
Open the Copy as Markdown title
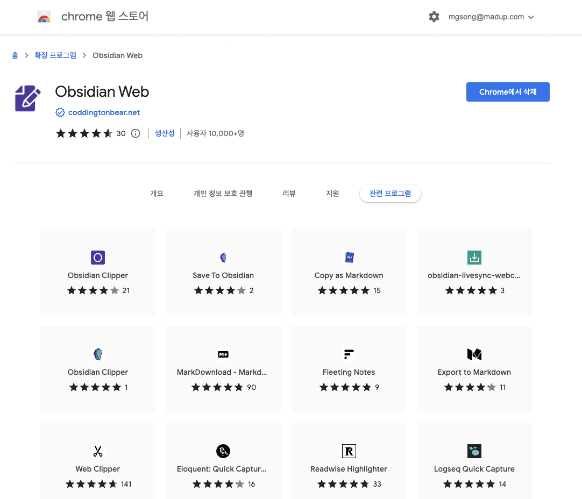pos(349,275)
